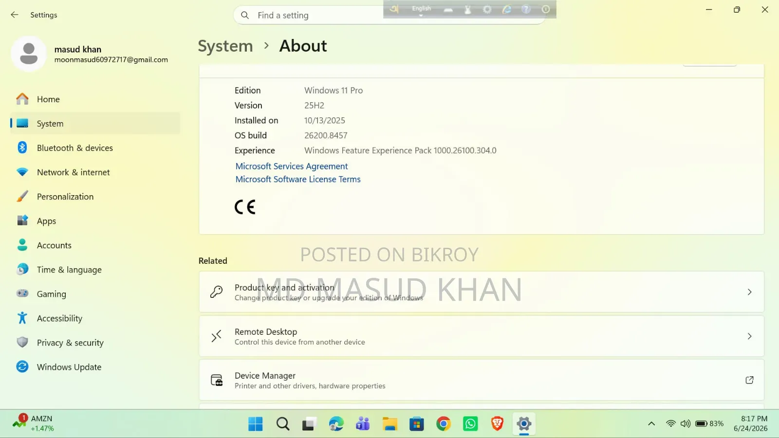The width and height of the screenshot is (779, 438).
Task: Click the dress-shaped icon on Avro toolbar
Action: (x=468, y=10)
